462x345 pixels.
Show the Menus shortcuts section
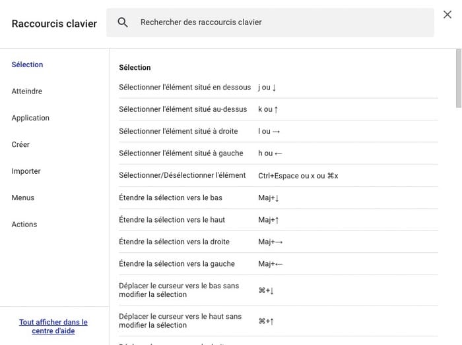[x=23, y=198]
